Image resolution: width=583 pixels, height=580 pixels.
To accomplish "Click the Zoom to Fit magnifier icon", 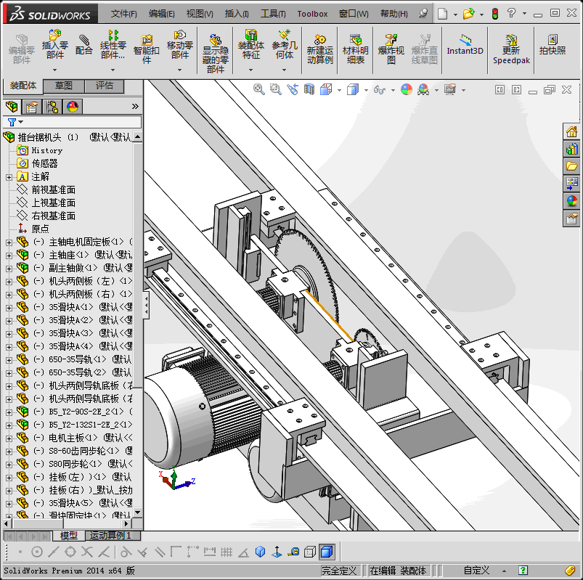I will point(258,89).
